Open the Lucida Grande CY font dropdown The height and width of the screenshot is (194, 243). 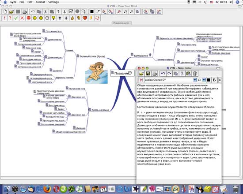pos(195,80)
